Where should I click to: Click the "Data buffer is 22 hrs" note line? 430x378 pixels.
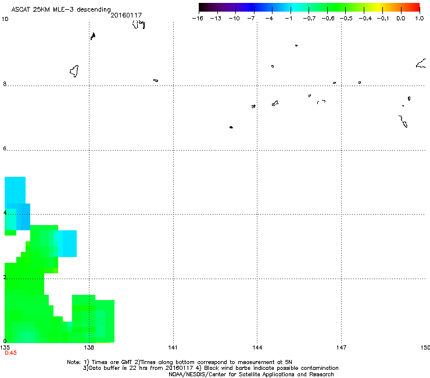coord(210,368)
